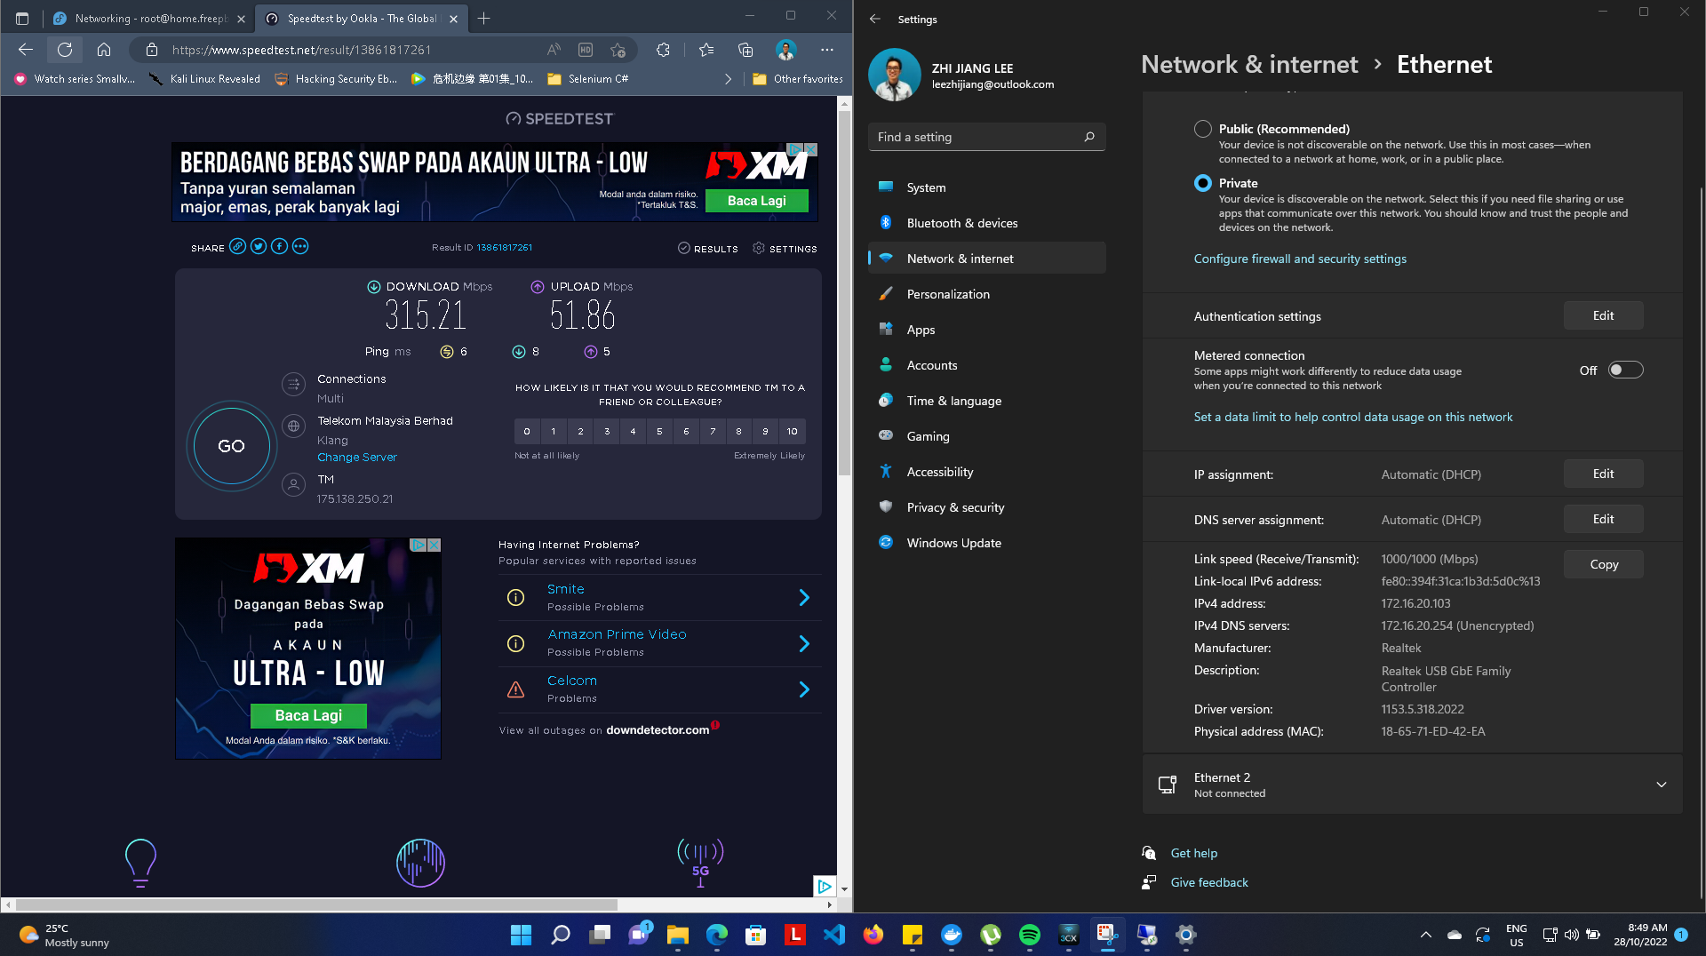Open Personalization settings
This screenshot has height=956, width=1706.
(986, 294)
